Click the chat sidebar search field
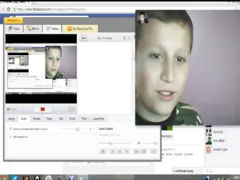 click(x=222, y=171)
